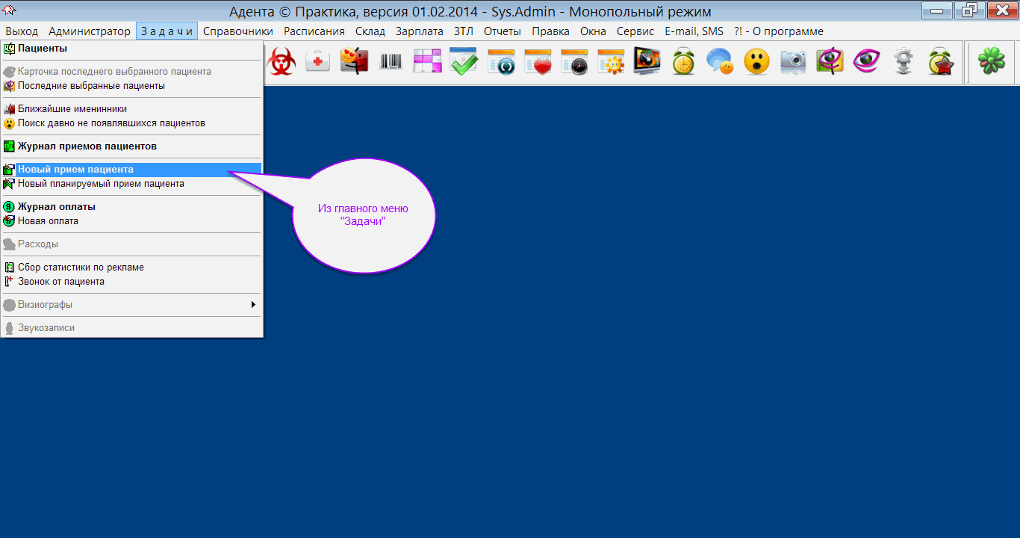Open the Расписания menu in menu bar
This screenshot has height=538, width=1020.
[x=314, y=31]
